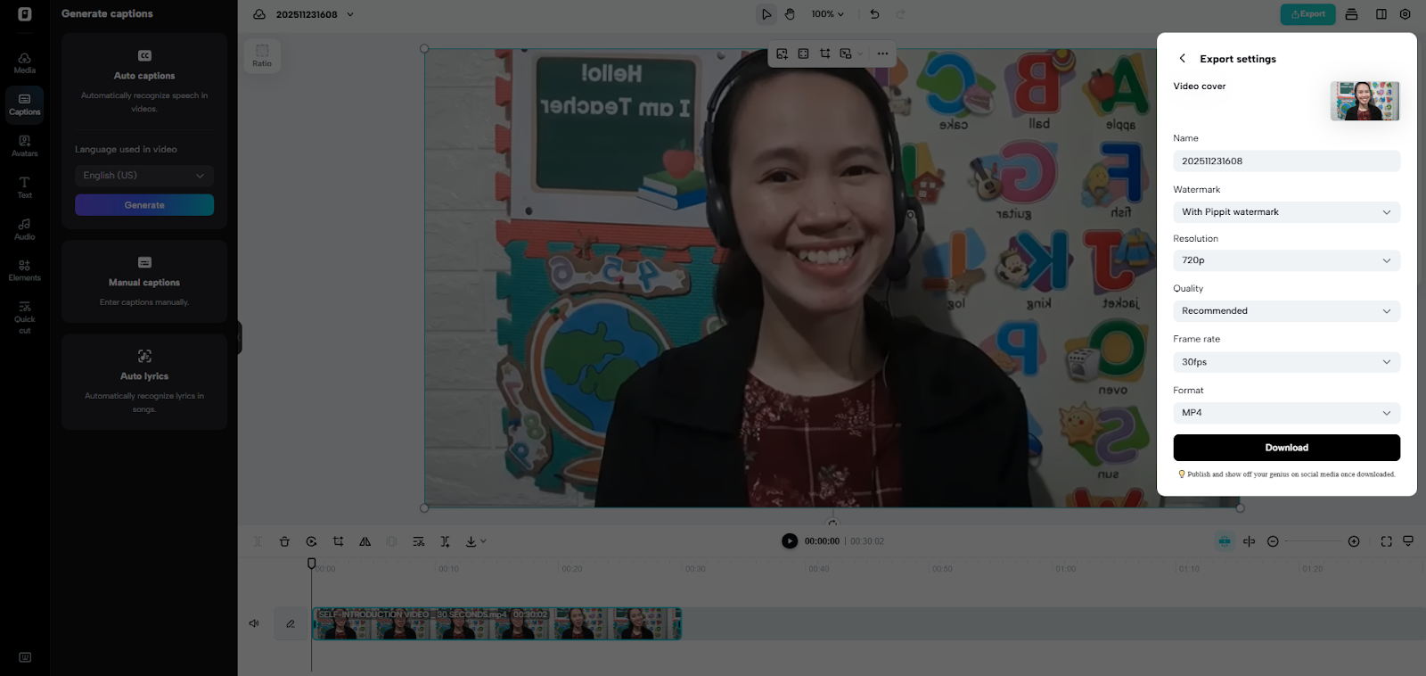Expand the Watermark dropdown
1426x676 pixels.
[x=1287, y=212]
